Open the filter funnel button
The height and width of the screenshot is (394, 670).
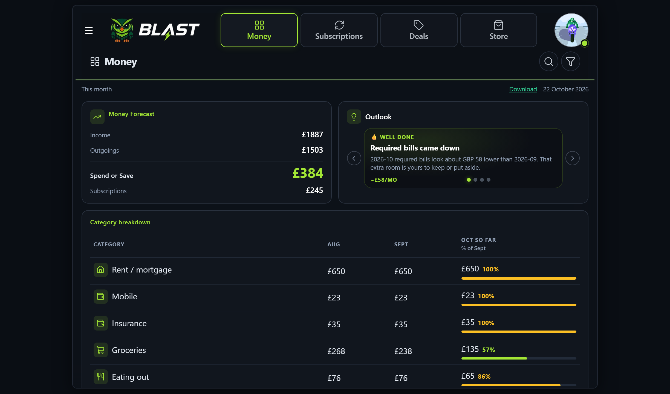570,62
